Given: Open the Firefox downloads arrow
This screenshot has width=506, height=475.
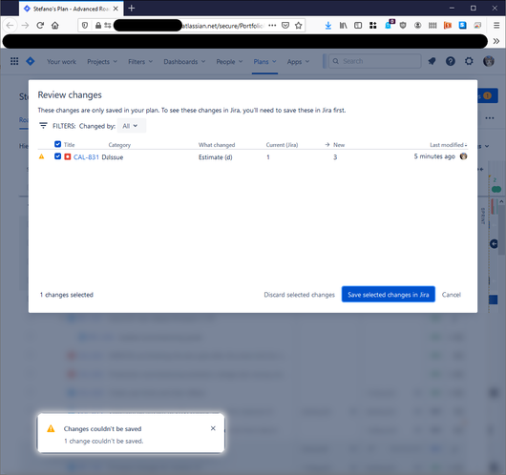Looking at the screenshot, I should pyautogui.click(x=328, y=25).
